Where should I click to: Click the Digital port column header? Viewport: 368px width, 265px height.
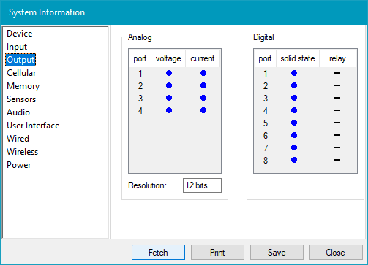click(x=265, y=58)
